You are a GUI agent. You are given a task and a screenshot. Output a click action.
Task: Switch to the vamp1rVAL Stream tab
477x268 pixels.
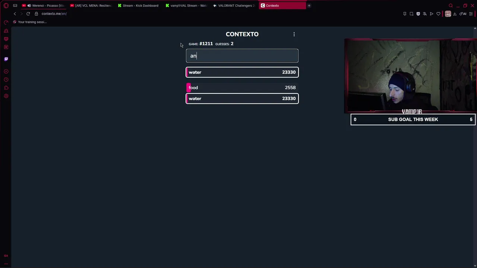[x=186, y=6]
